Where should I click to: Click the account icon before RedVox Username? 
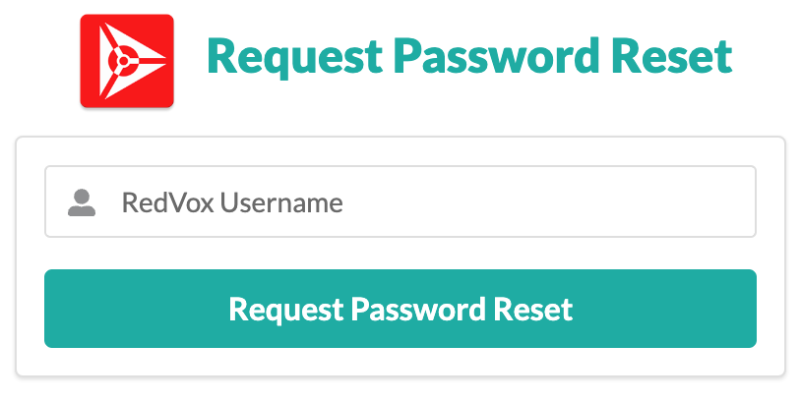pyautogui.click(x=82, y=202)
